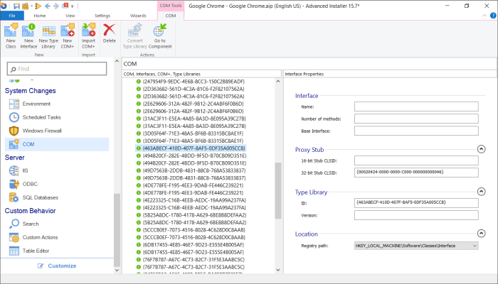Collapse the ribbon with the chevron
Screen dimensions: 498x284
[x=484, y=16]
